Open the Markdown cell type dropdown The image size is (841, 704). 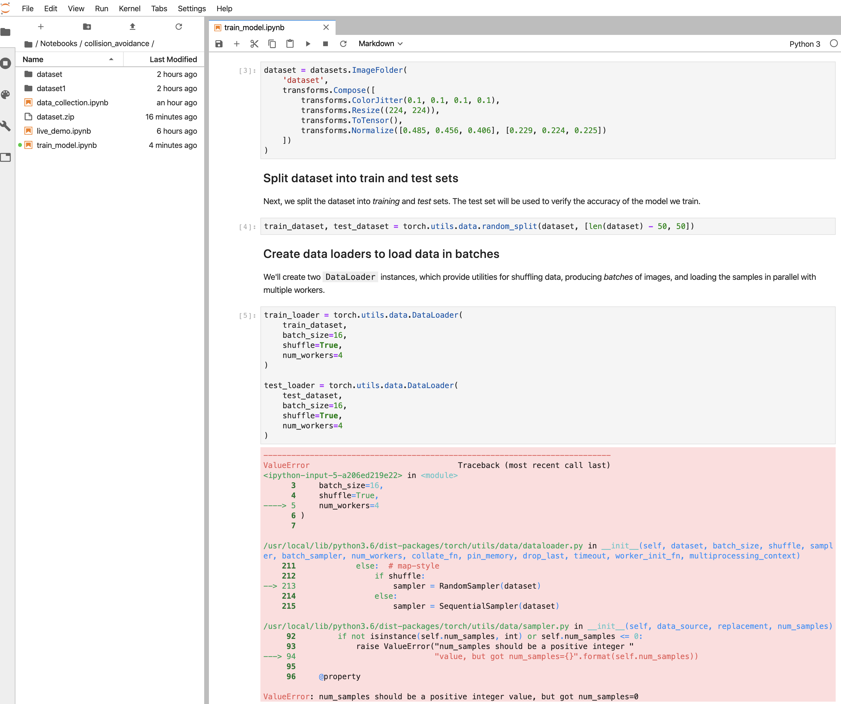[x=380, y=43]
